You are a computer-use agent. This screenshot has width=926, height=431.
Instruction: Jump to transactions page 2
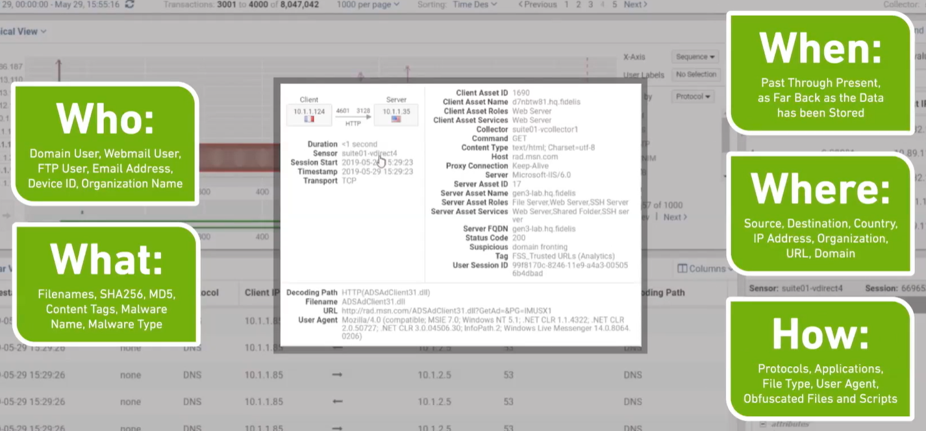pos(579,5)
